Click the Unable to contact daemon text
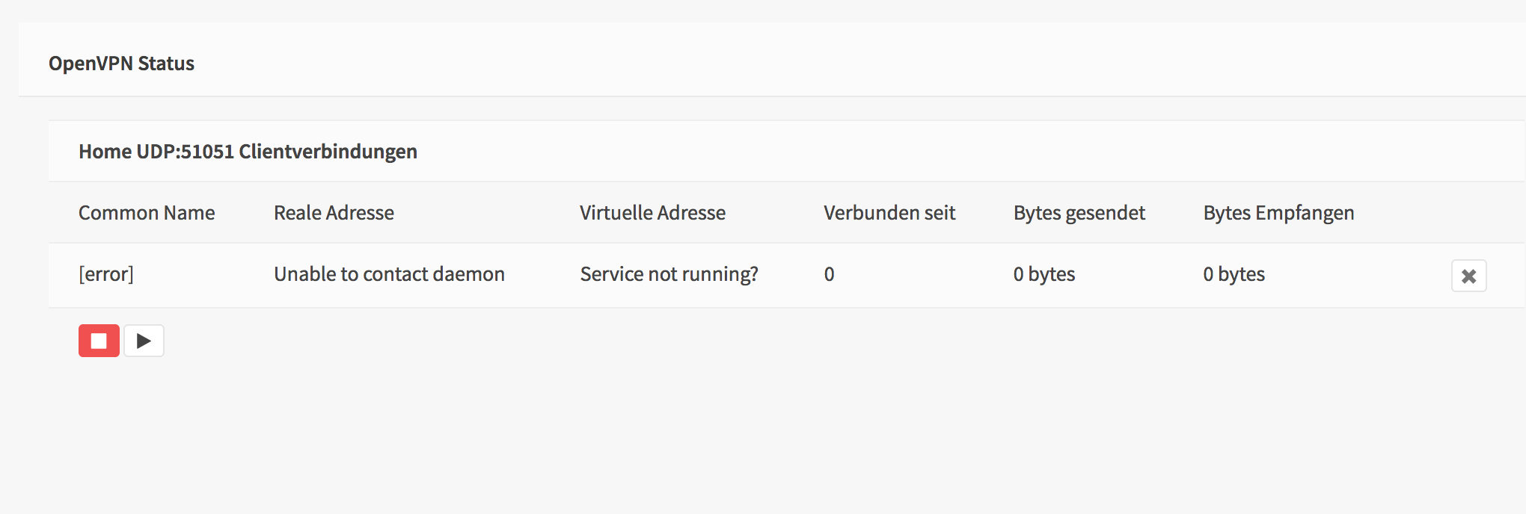This screenshot has height=514, width=1526. (x=390, y=275)
